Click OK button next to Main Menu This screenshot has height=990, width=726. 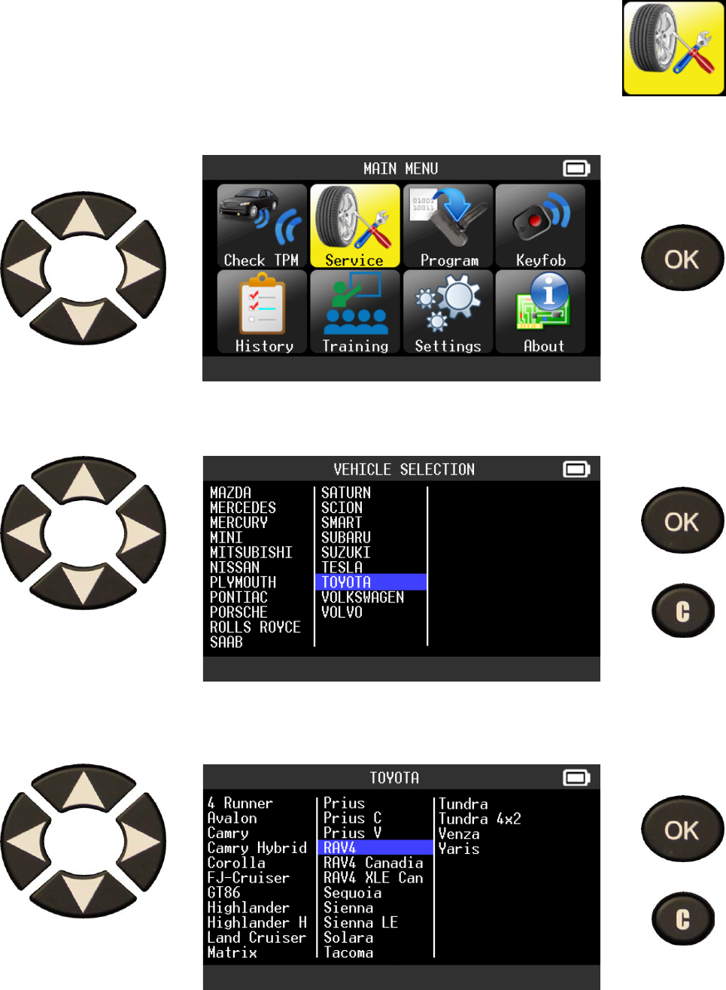pos(682,258)
